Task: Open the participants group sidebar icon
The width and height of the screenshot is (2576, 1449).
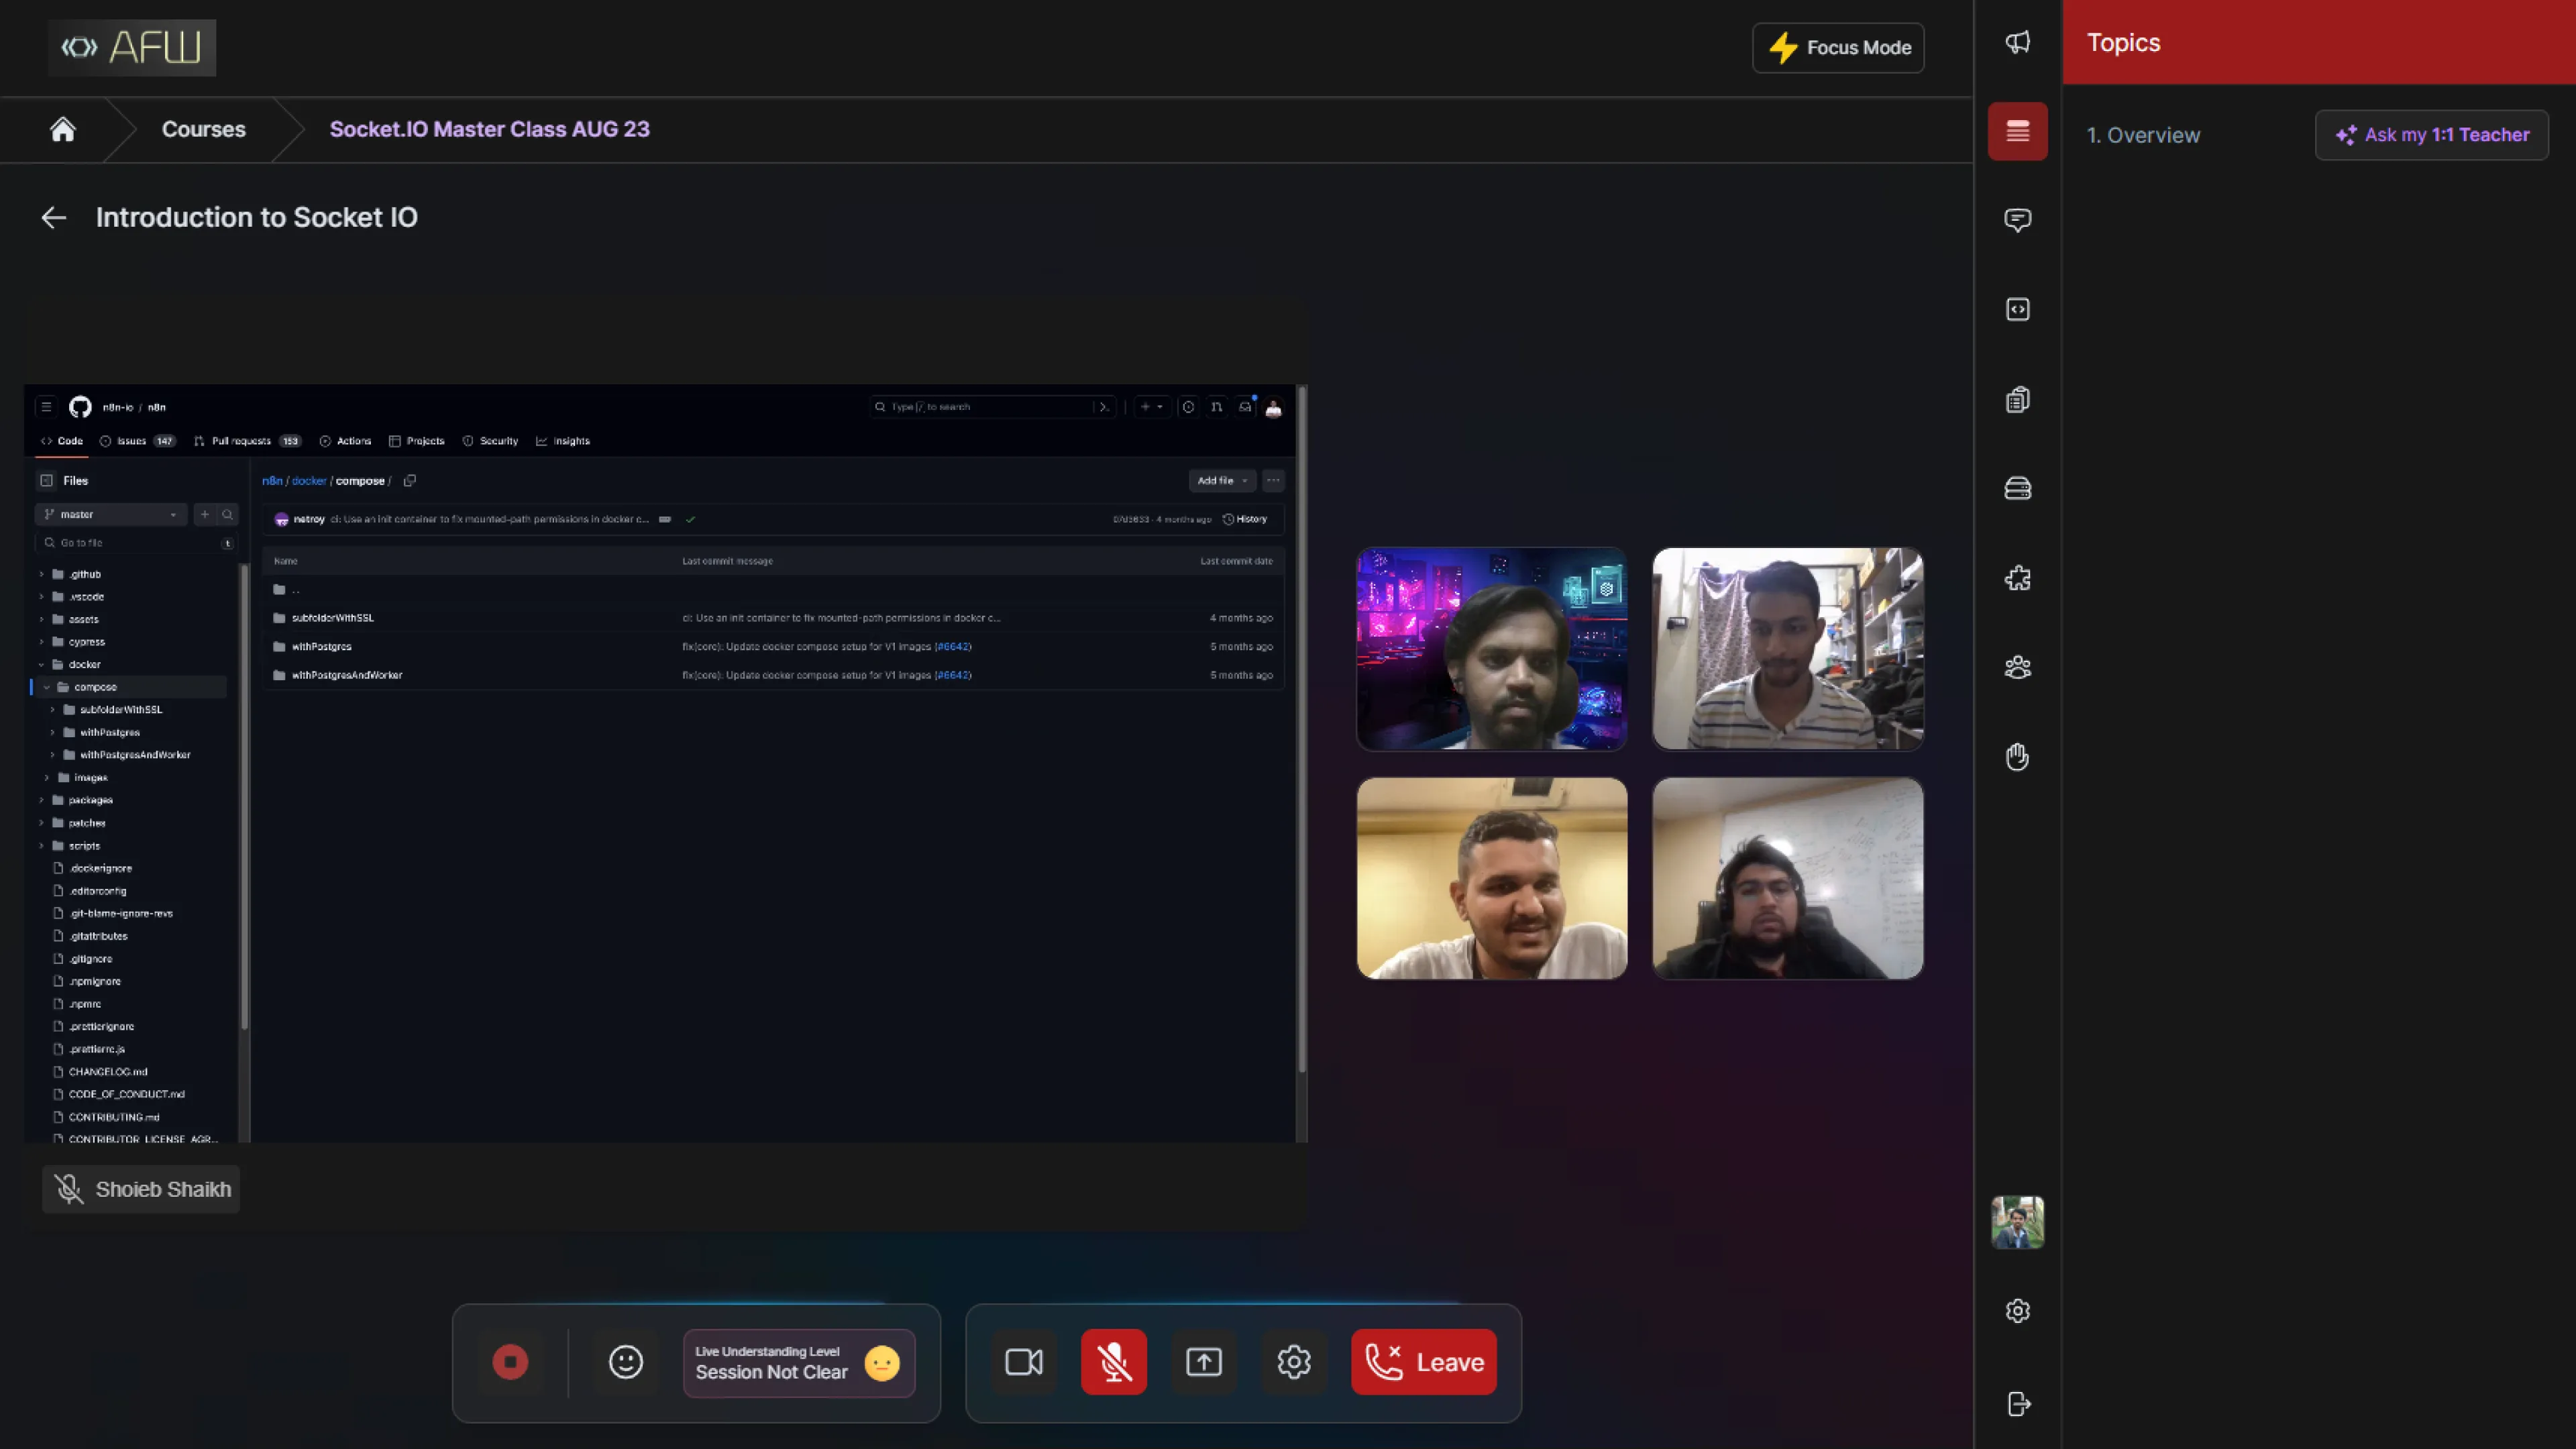Action: pos(2017,667)
